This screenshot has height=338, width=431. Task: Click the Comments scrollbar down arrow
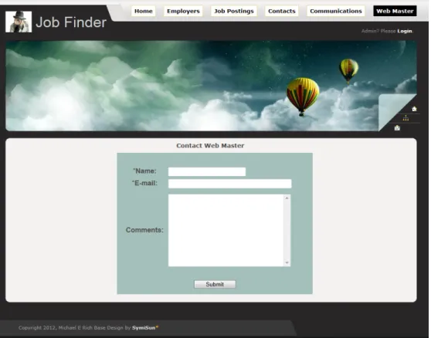(287, 263)
